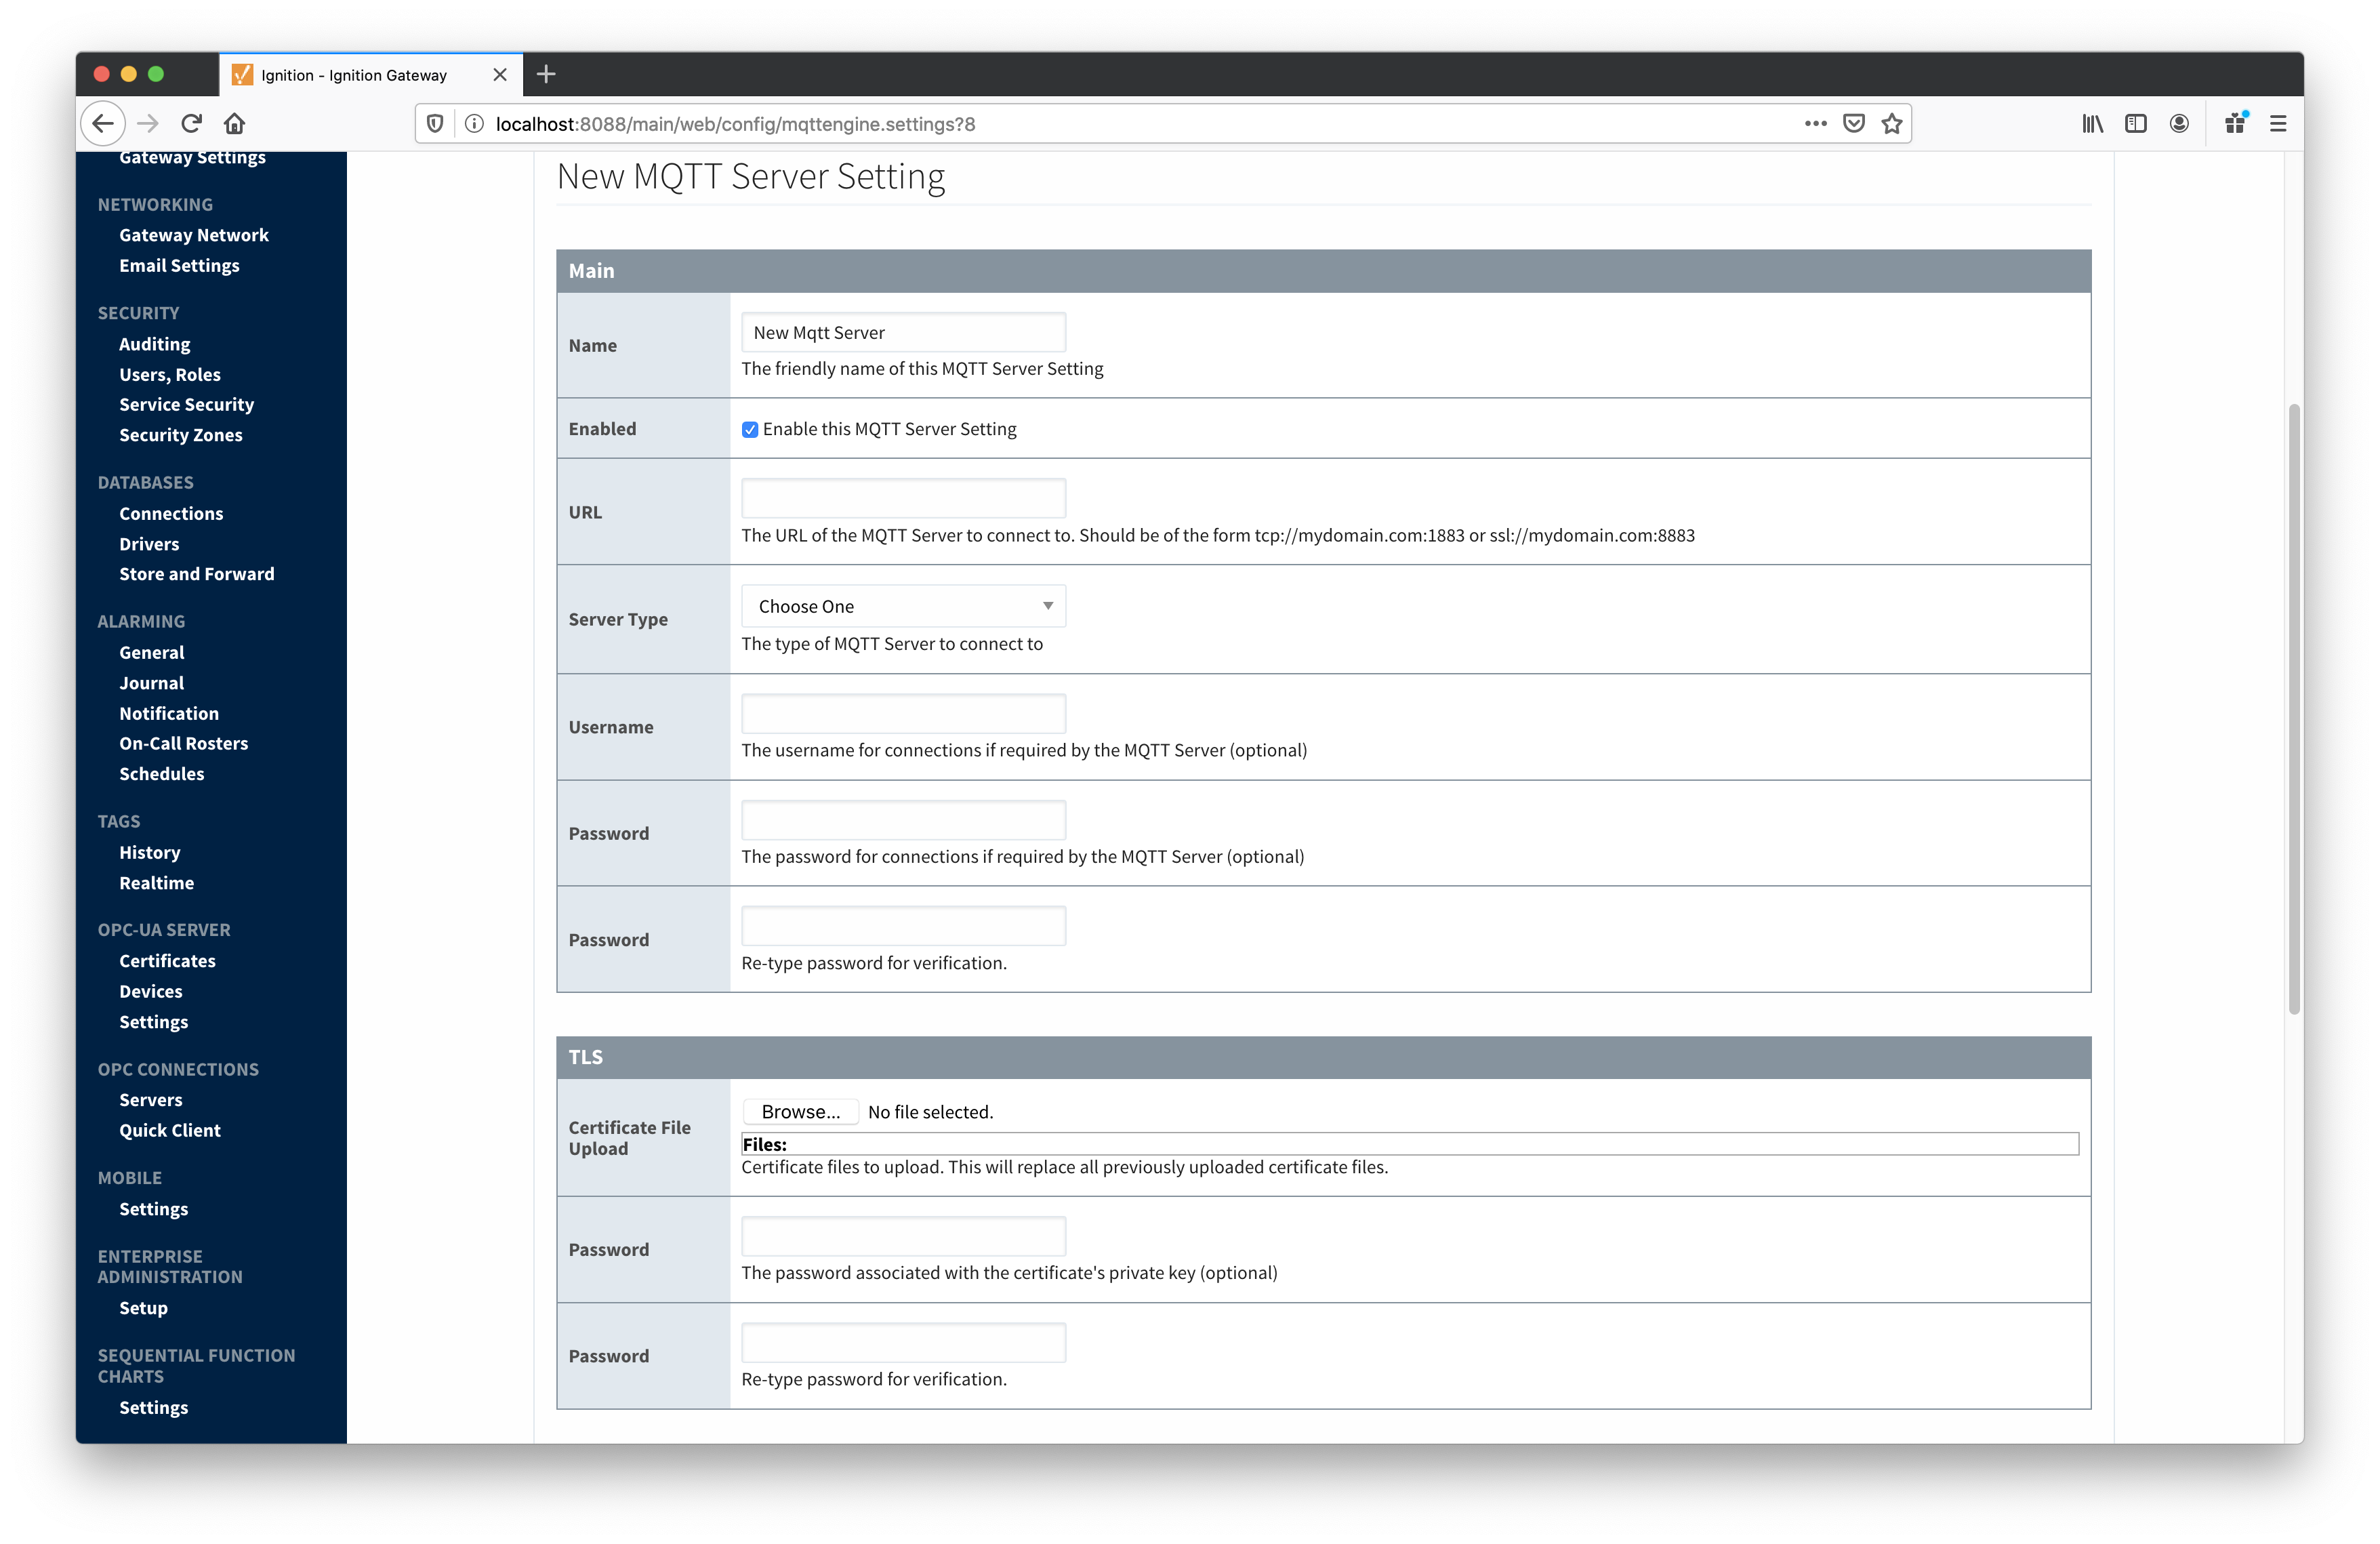Open Service Security in the sidebar
The height and width of the screenshot is (1544, 2380).
(187, 404)
